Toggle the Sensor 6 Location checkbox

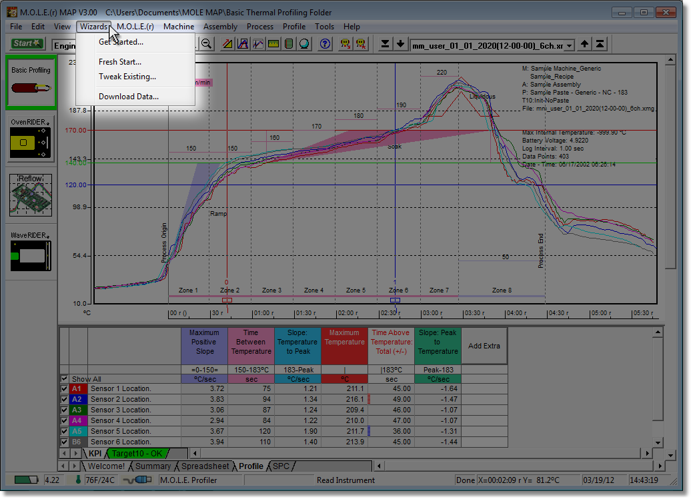pos(64,442)
